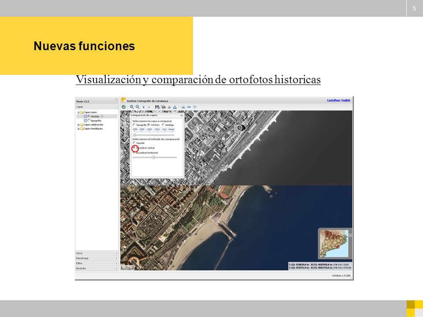Viewport: 423px width, 317px height.
Task: Collapse the overview minimap
Action: point(350,235)
